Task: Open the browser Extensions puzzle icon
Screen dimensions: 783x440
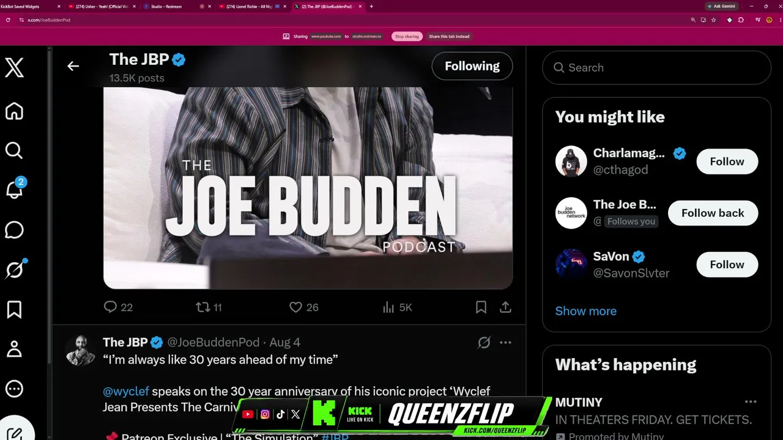Action: pyautogui.click(x=741, y=20)
